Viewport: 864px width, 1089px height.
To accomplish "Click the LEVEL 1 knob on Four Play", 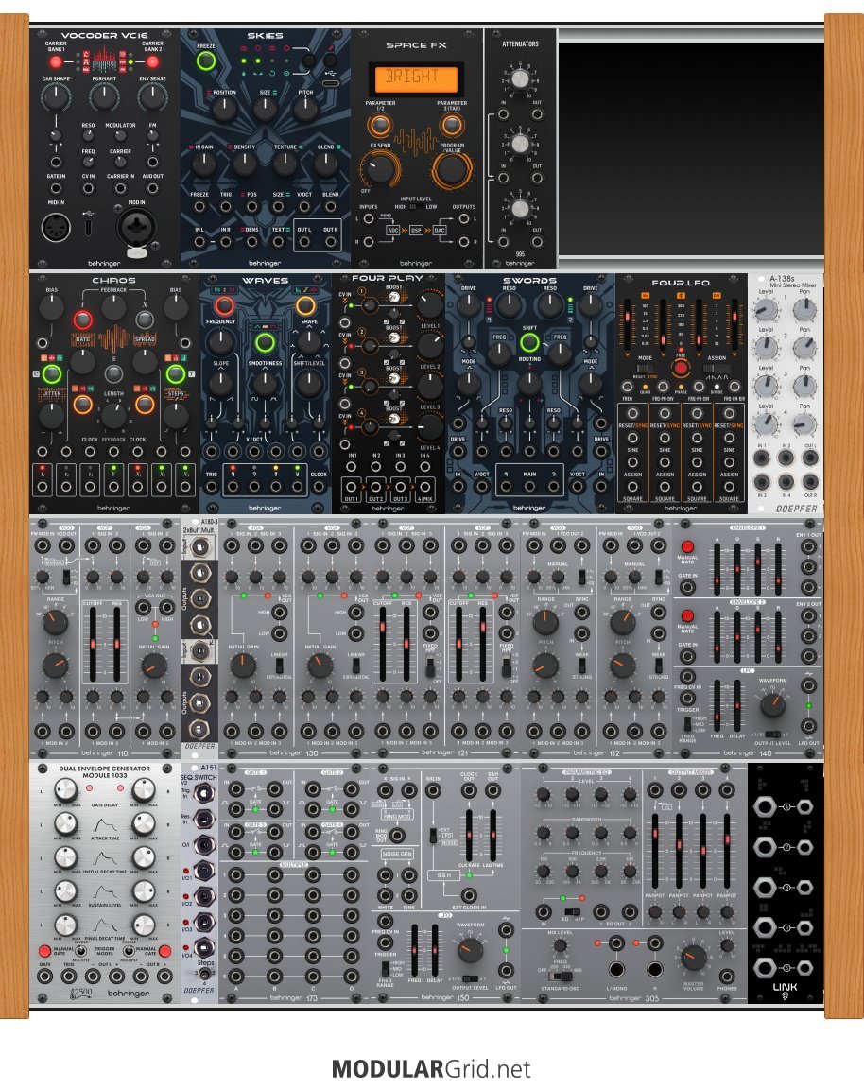I will pyautogui.click(x=430, y=304).
